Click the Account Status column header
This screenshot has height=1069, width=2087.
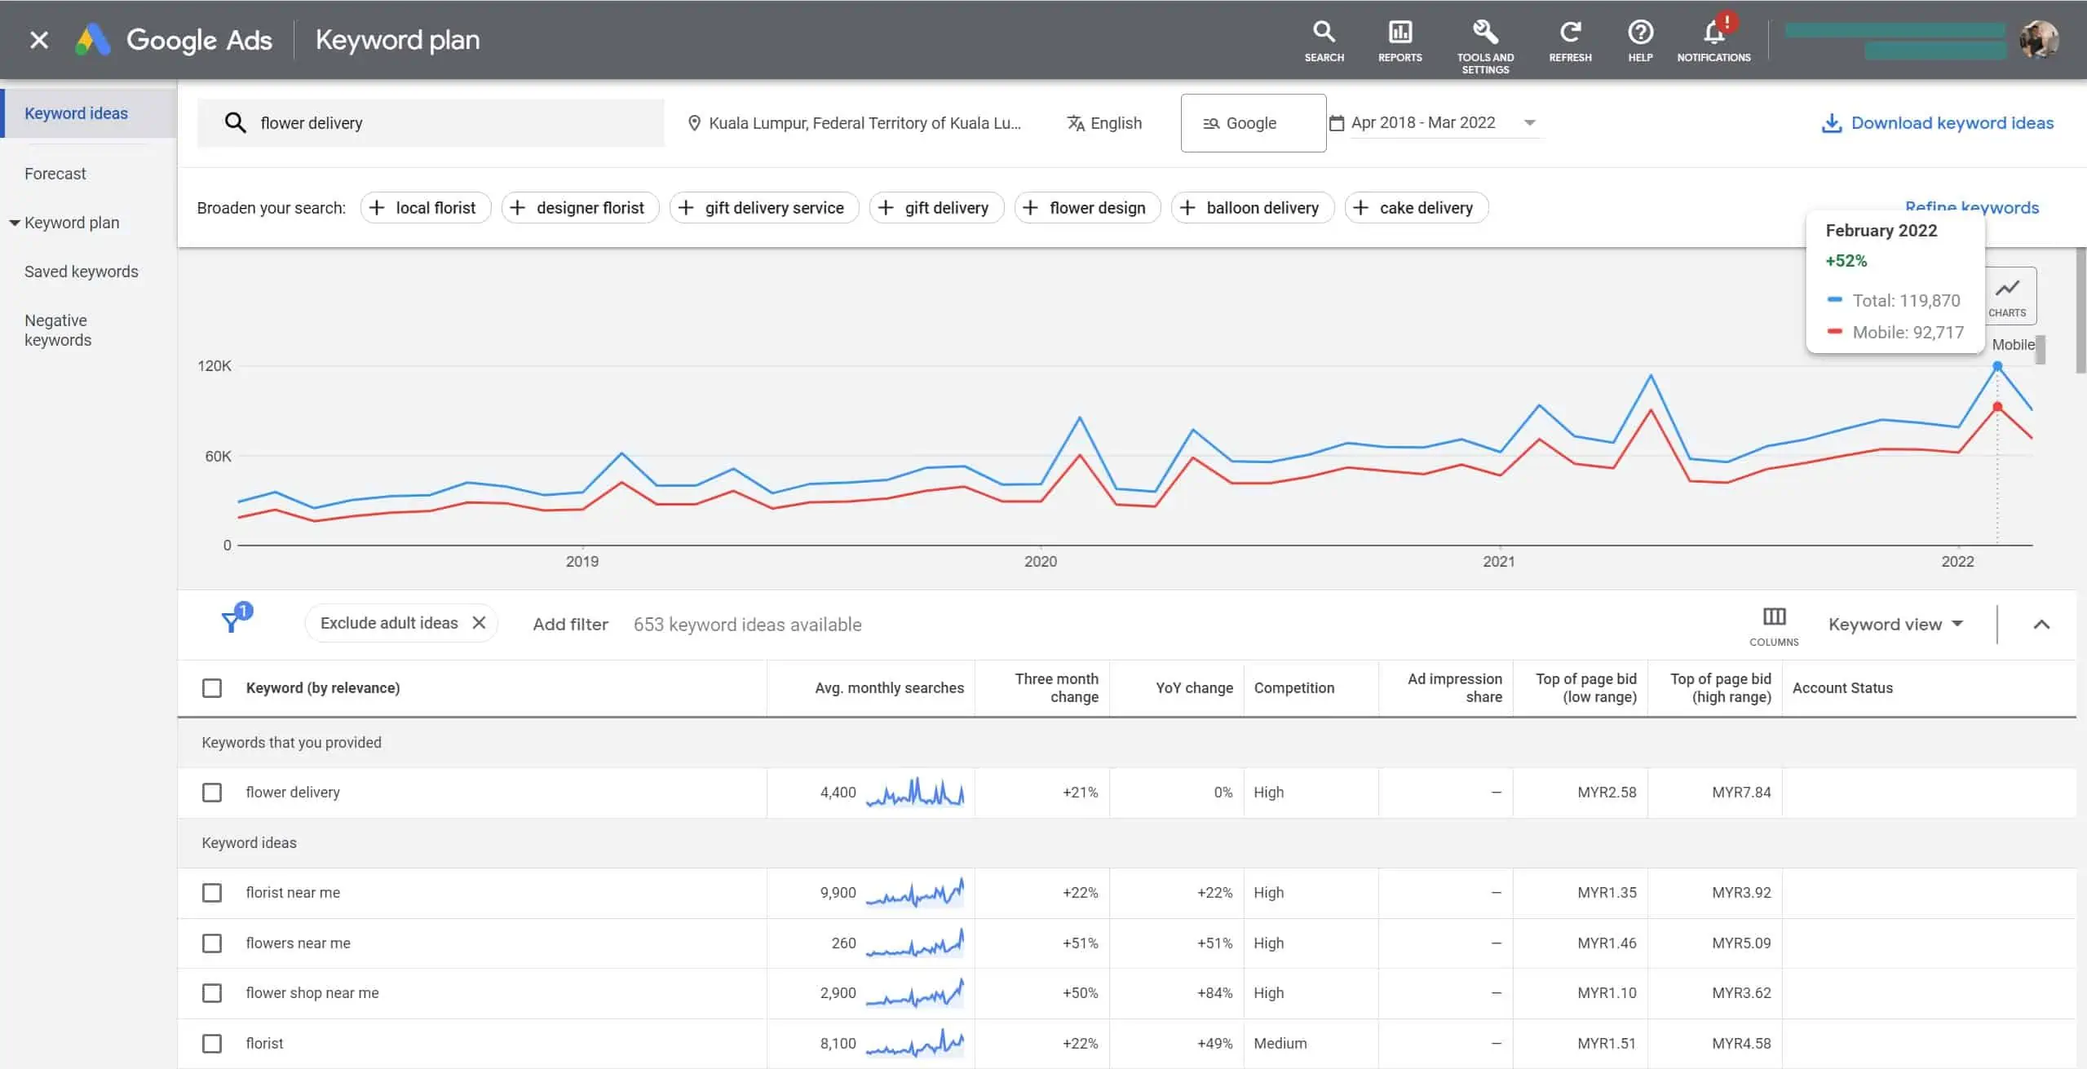(x=1842, y=688)
